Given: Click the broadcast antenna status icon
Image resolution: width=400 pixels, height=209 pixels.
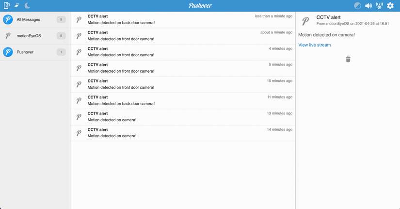Looking at the screenshot, I should tap(379, 6).
